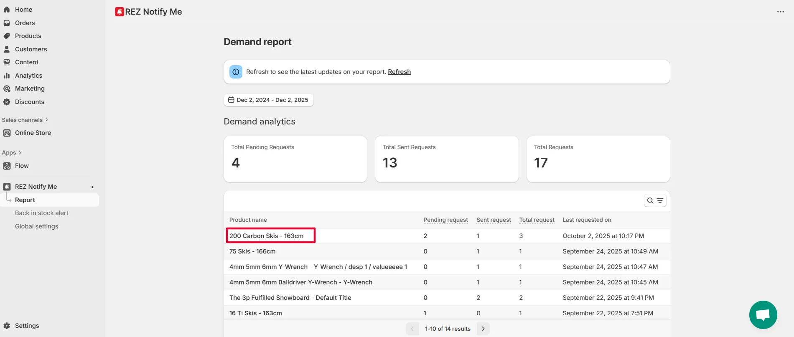
Task: Expand the Apps section
Action: point(12,152)
